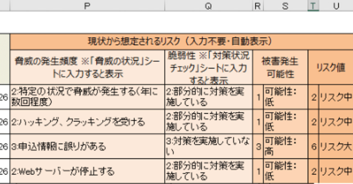
Task: Select '可能性:低' in ハッキング row
Action: 285,122
